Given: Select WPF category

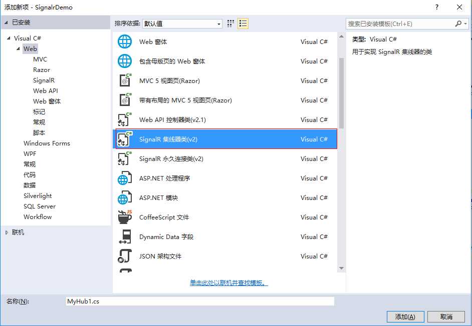Looking at the screenshot, I should pyautogui.click(x=30, y=154).
